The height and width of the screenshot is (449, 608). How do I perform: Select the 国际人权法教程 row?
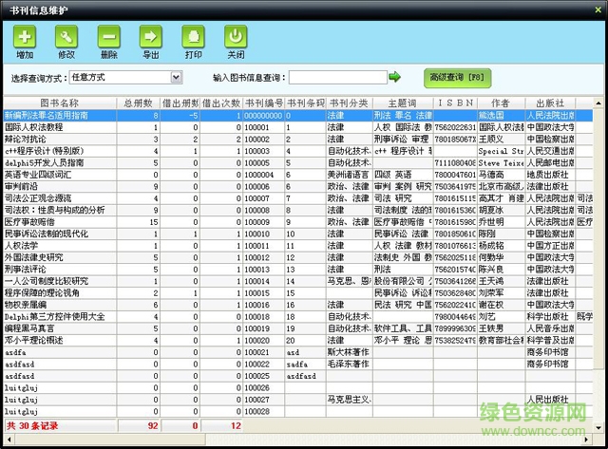pos(59,126)
